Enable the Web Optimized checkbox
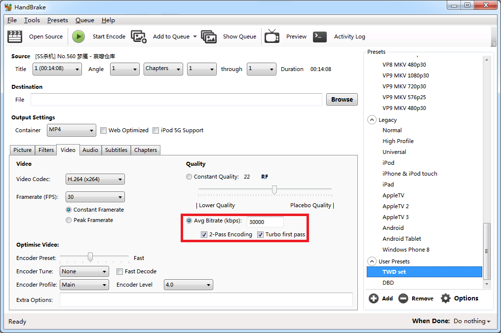 pyautogui.click(x=103, y=130)
